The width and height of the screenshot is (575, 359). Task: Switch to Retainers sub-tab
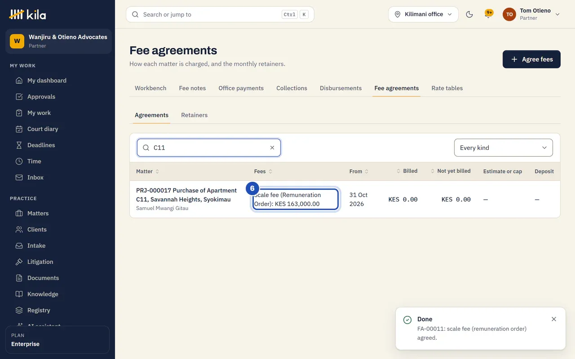(x=194, y=115)
